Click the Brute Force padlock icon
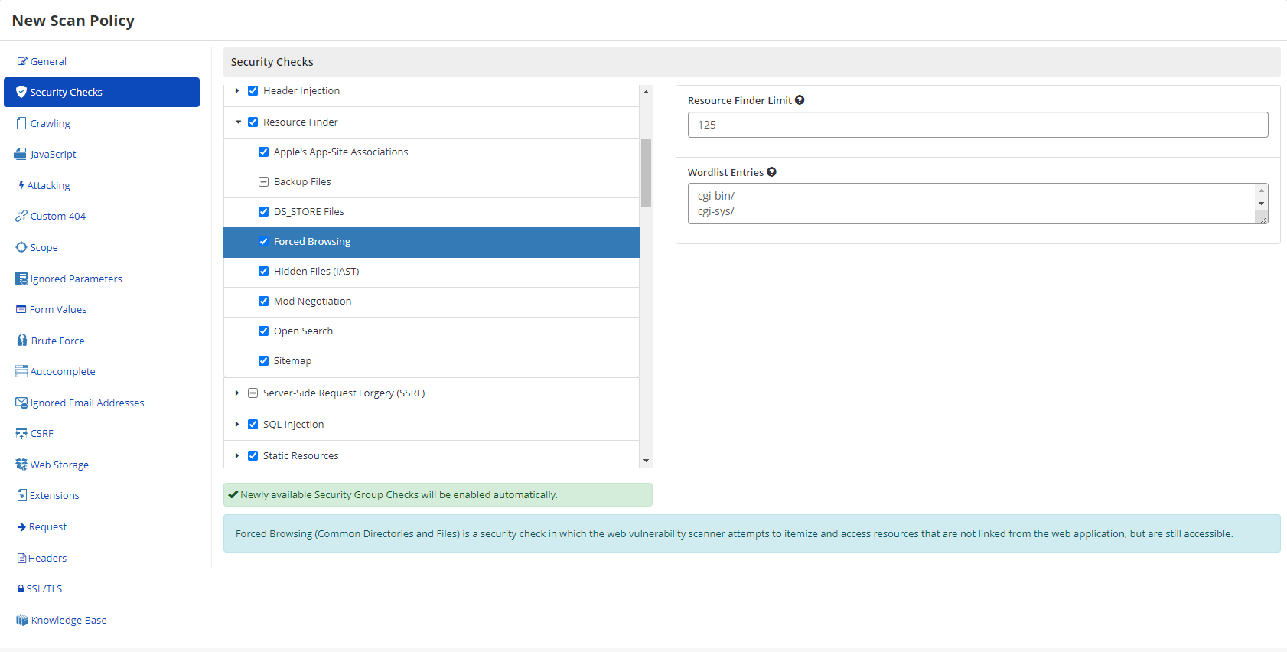1287x652 pixels. pos(21,341)
